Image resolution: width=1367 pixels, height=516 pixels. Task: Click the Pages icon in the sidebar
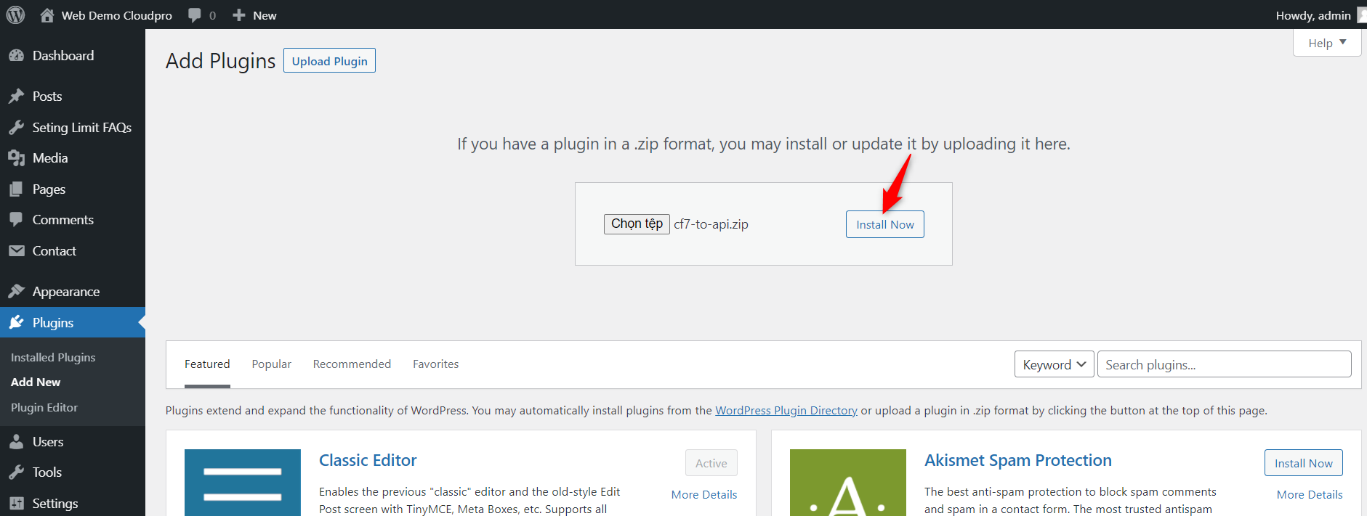coord(17,189)
